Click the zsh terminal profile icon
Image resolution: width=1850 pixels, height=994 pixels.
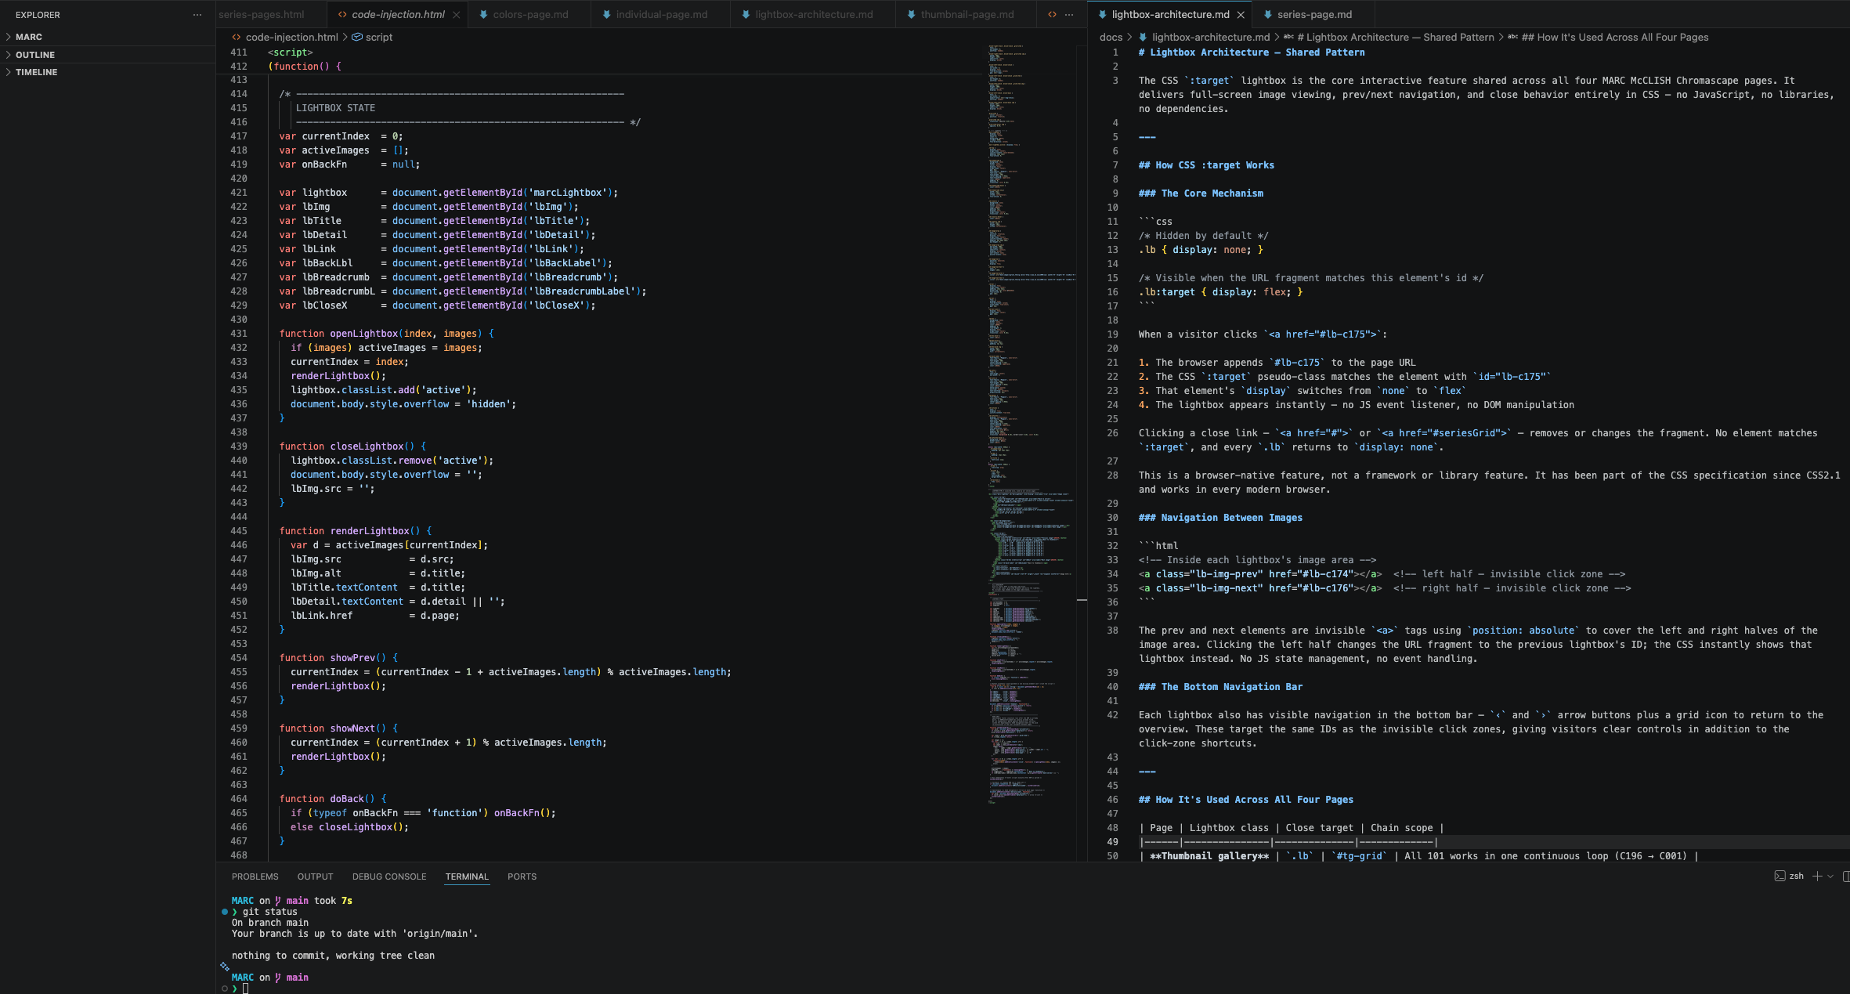1780,876
